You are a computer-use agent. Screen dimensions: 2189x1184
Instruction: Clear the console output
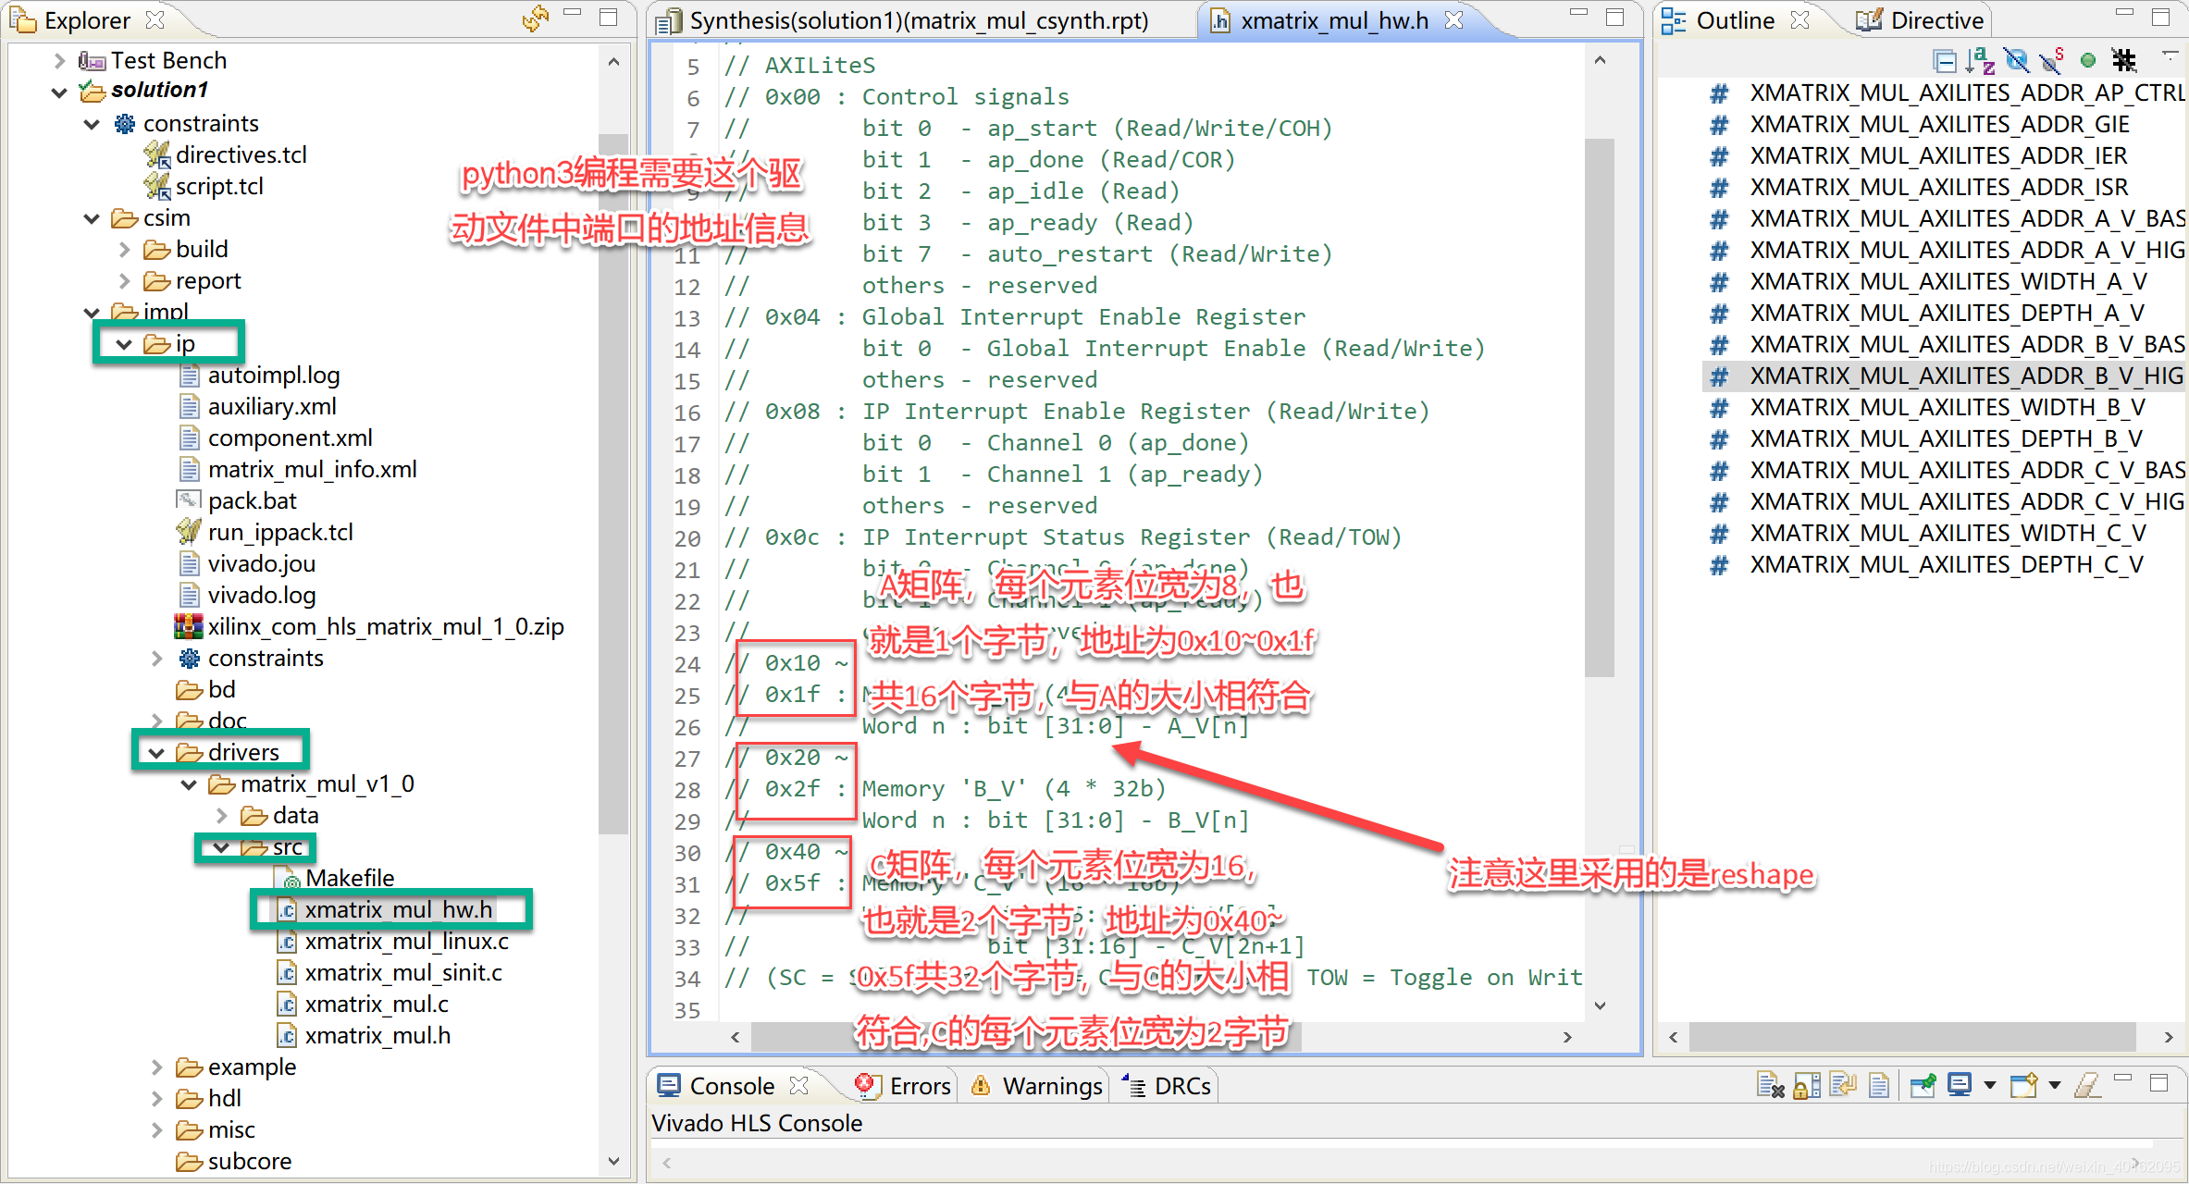click(1770, 1085)
